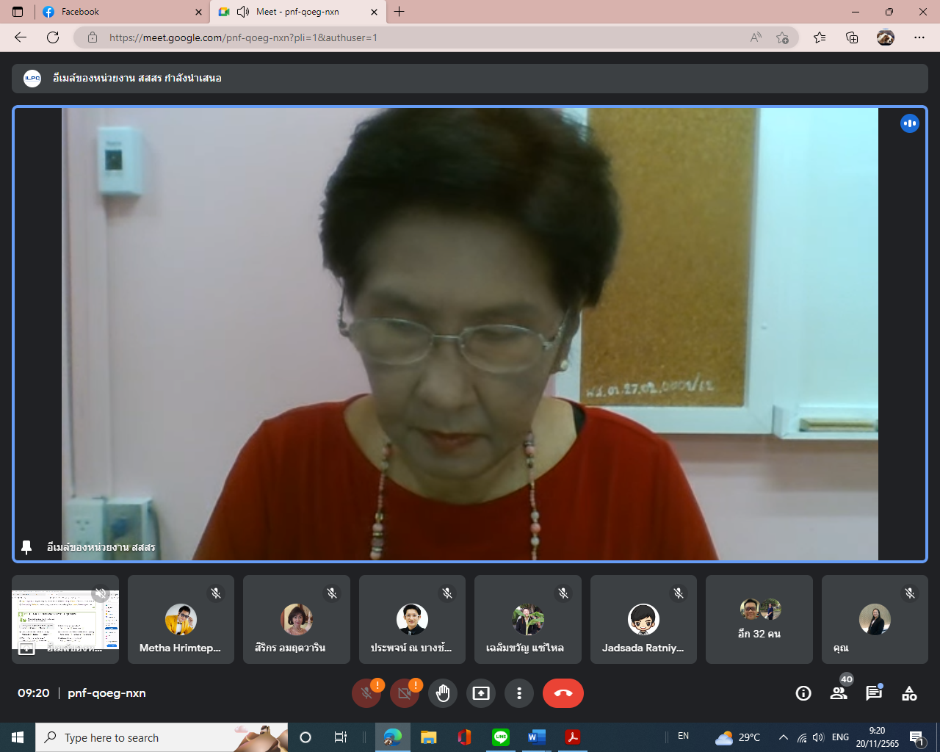The height and width of the screenshot is (752, 940).
Task: Expand the system tray hidden icons chevron
Action: [x=783, y=737]
